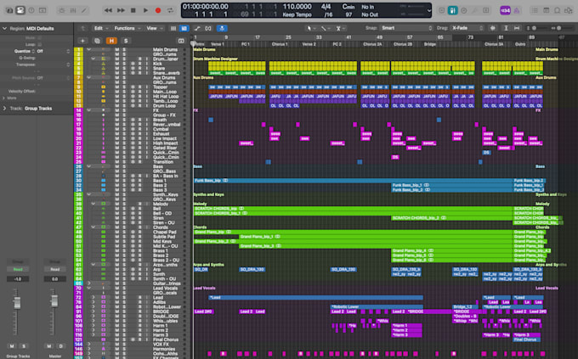Open the View menu in tracks area
578x359 pixels.
[x=154, y=28]
